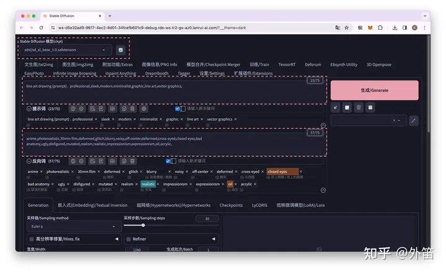Viewport: 446px width, 272px height.
Task: Expand the Hires. fix section arrow
Action: pyautogui.click(x=116, y=239)
